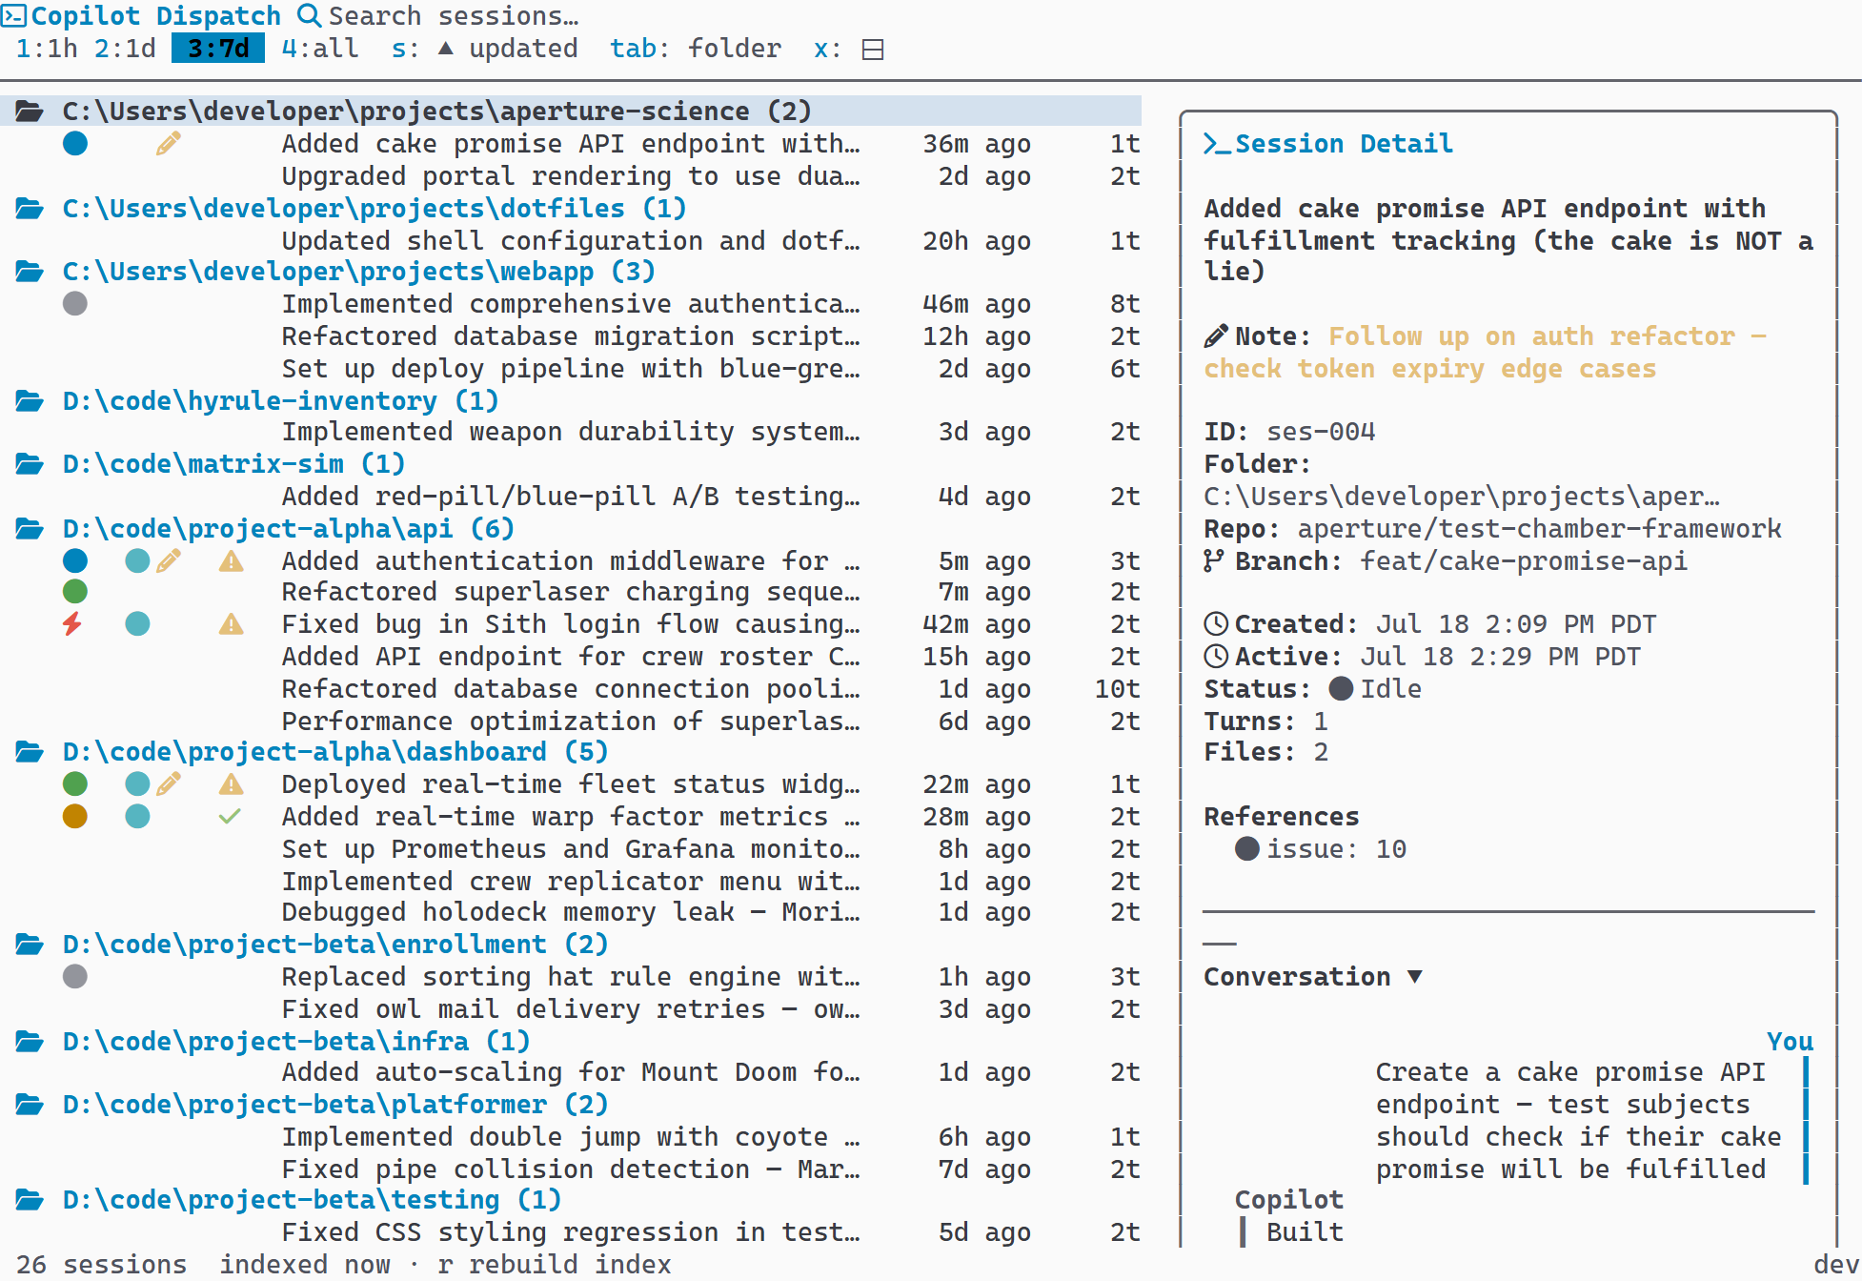Click gray status dot on comprehensive authentication session
Image resolution: width=1862 pixels, height=1281 pixels.
tap(75, 304)
